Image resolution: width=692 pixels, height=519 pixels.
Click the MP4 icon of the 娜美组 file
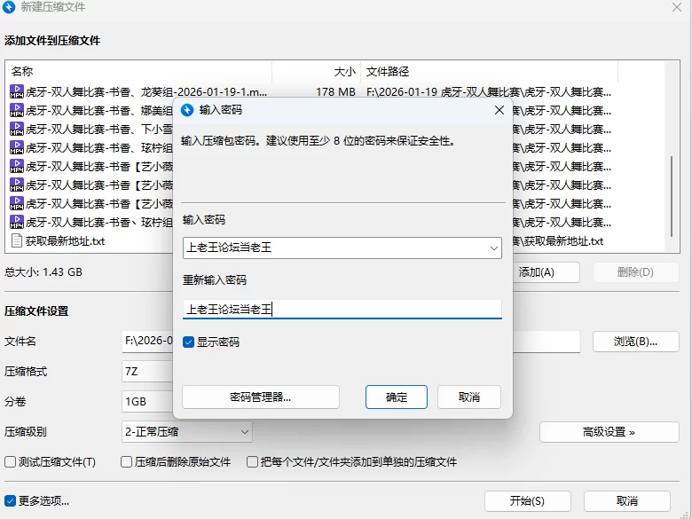click(17, 110)
